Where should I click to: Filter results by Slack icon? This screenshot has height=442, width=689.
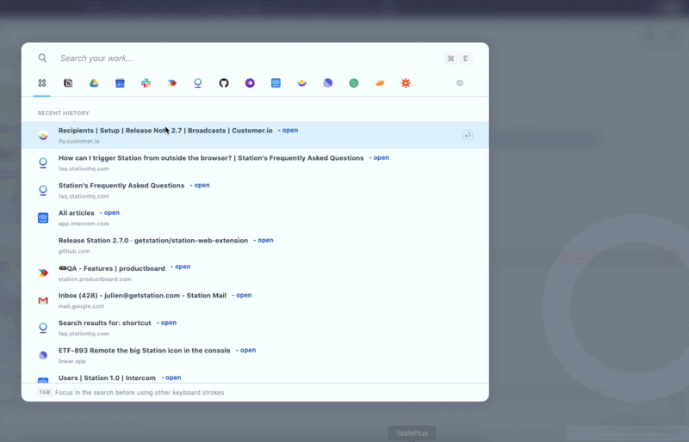[x=146, y=83]
